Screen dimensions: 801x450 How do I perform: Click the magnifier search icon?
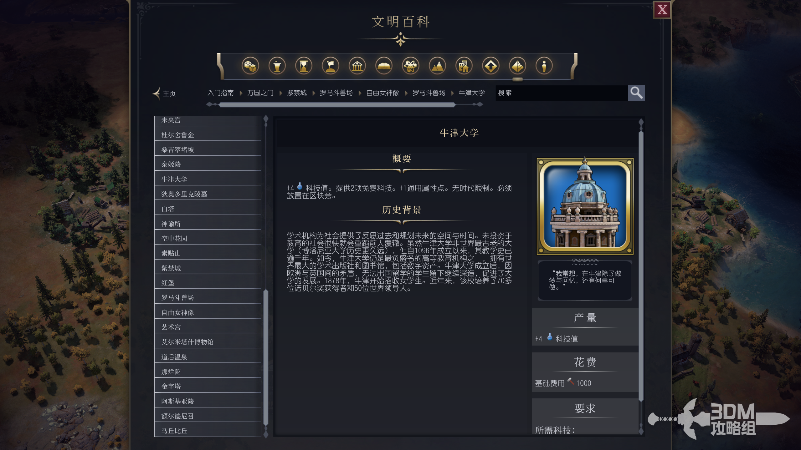tap(636, 93)
